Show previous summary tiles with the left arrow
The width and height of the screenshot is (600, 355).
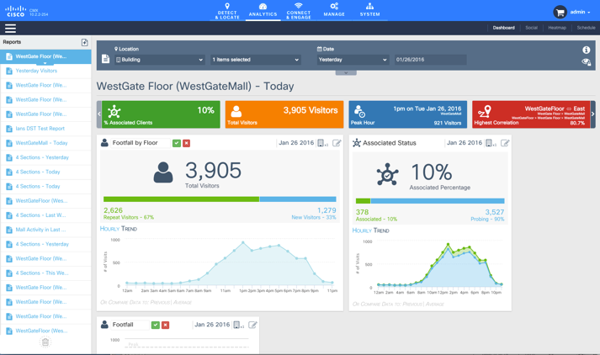[x=99, y=114]
